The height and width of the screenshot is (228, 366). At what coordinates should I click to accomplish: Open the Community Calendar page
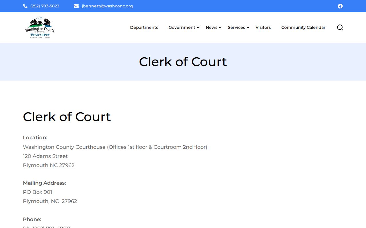coord(303,27)
